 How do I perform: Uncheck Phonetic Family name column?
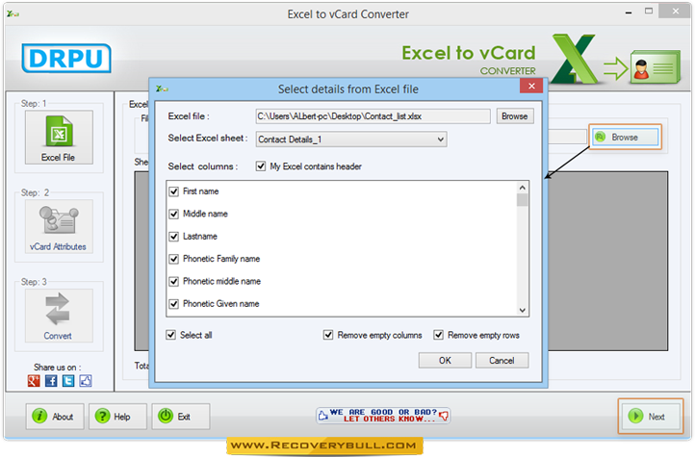click(x=173, y=259)
